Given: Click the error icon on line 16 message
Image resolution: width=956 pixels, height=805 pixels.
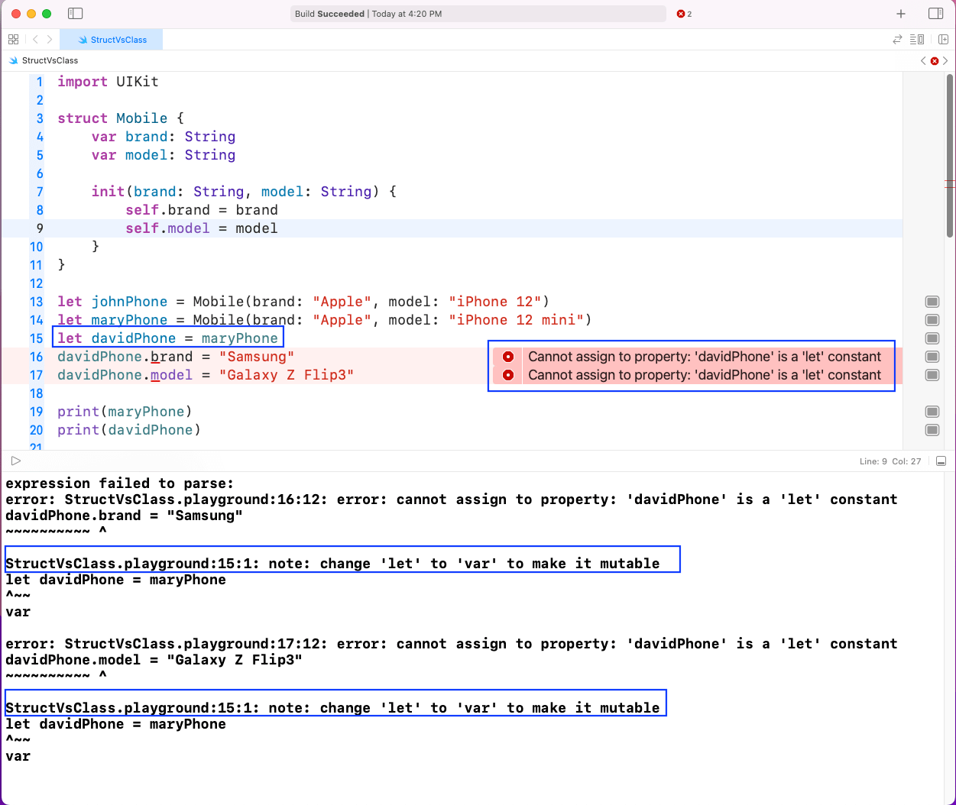Looking at the screenshot, I should [x=508, y=357].
